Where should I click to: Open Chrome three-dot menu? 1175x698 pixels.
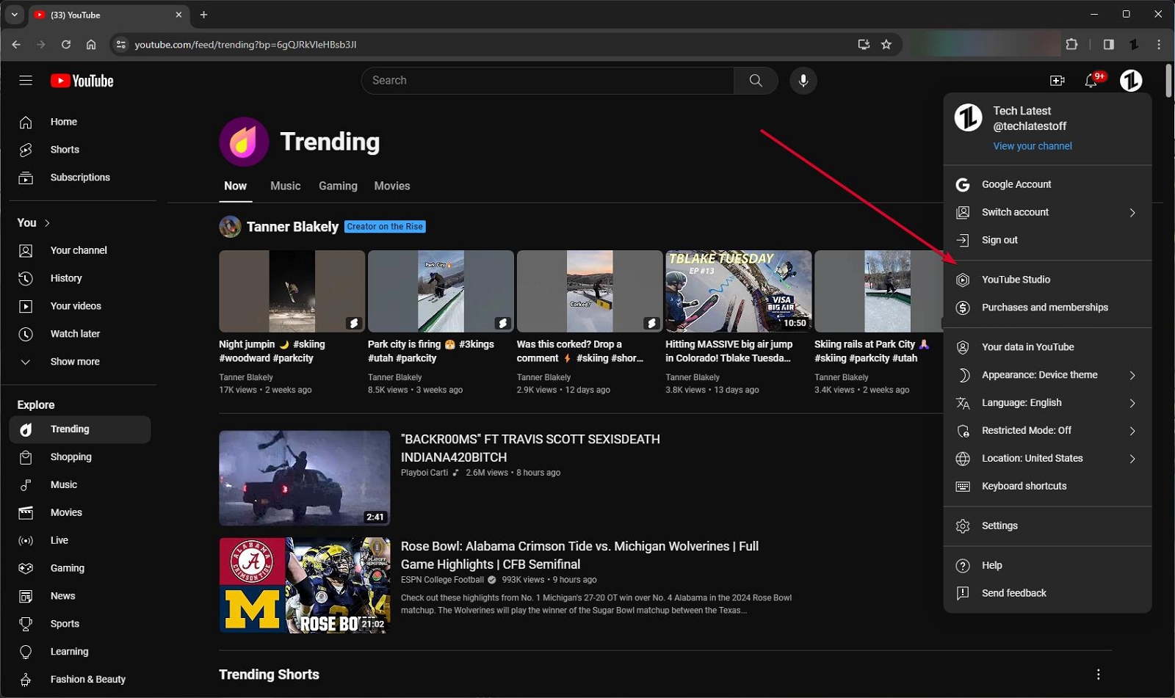pyautogui.click(x=1159, y=45)
